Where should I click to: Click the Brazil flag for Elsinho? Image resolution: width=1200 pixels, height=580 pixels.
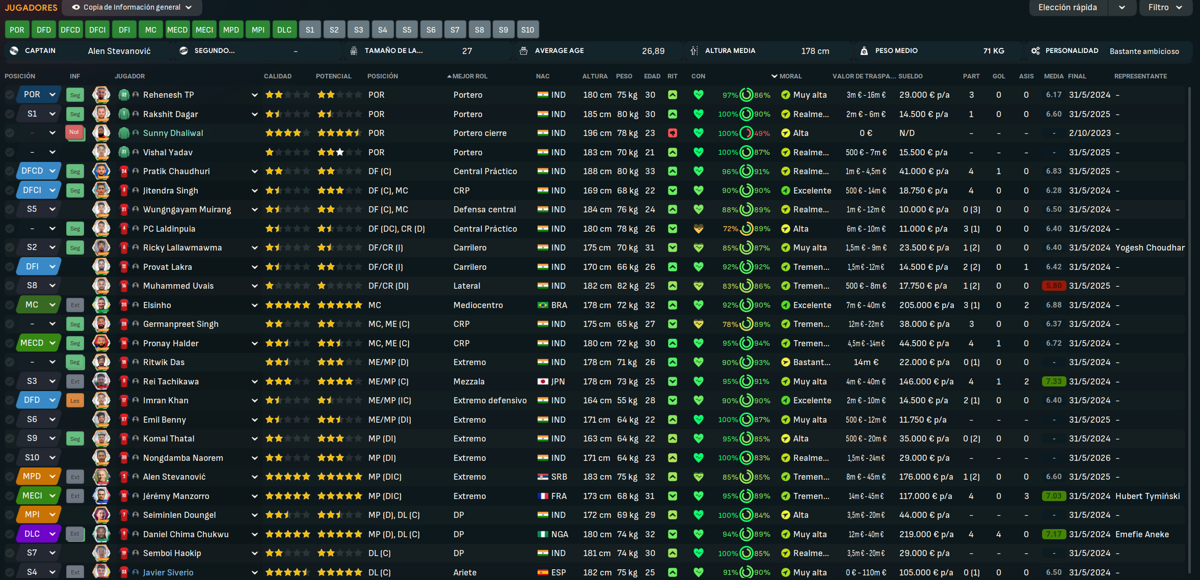point(543,306)
